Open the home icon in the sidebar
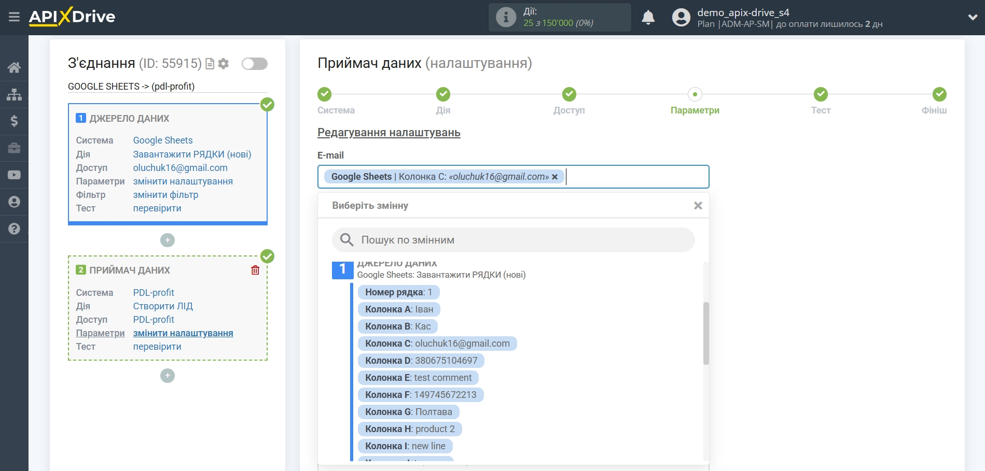985x471 pixels. [x=14, y=67]
